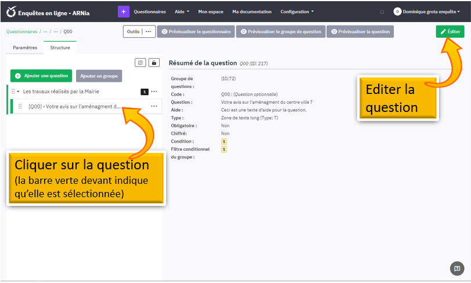The width and height of the screenshot is (471, 283).
Task: Open three-dot menu for the question group
Action: (154, 92)
